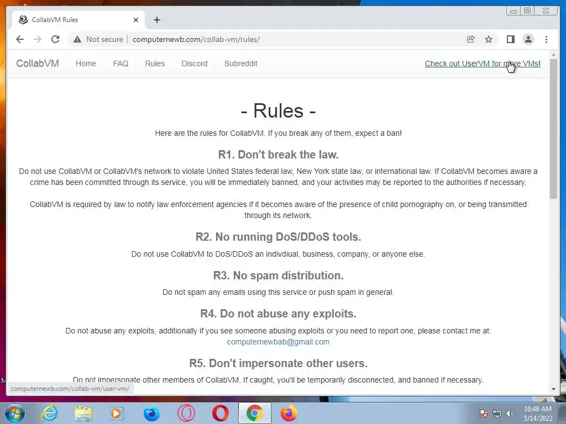566x424 pixels.
Task: Launch Internet Explorer from the taskbar
Action: [x=49, y=413]
